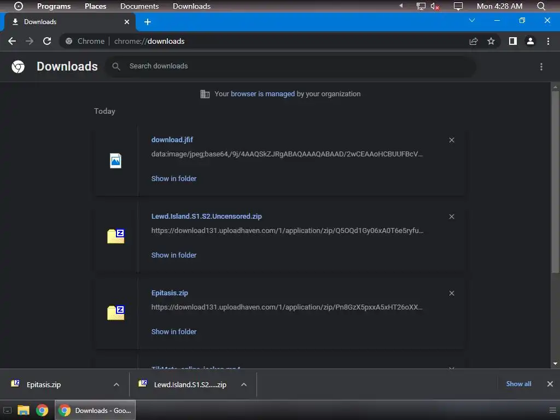Click the muted volume icon
This screenshot has height=420, width=560.
pyautogui.click(x=435, y=6)
